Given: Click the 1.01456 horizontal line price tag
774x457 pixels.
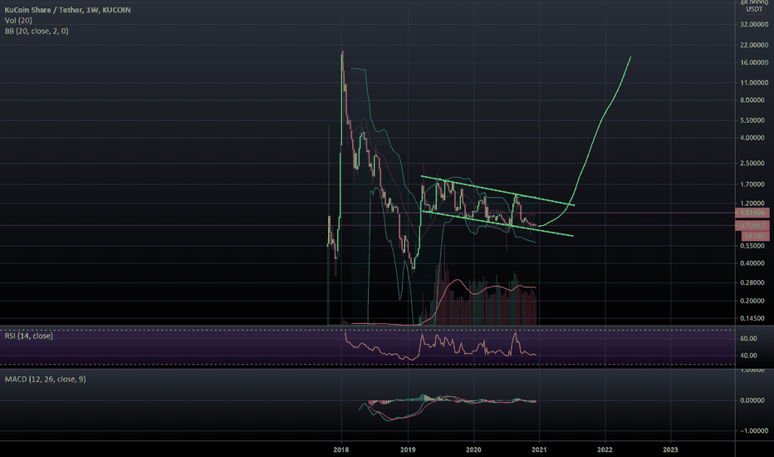Looking at the screenshot, I should [x=752, y=213].
